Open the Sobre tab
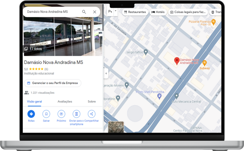 [92, 101]
